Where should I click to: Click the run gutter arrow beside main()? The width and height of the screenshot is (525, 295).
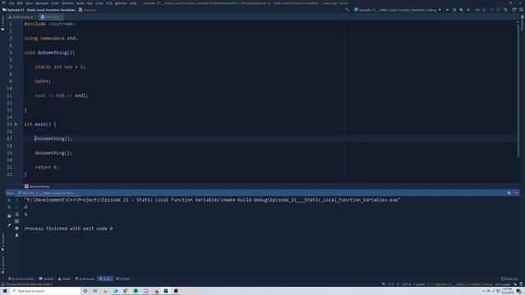(16, 124)
